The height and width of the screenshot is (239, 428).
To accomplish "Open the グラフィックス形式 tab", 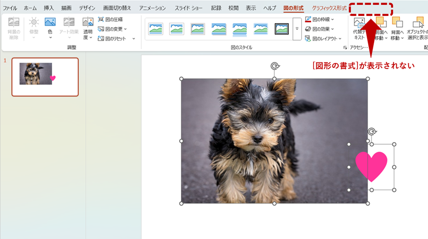I will [329, 8].
